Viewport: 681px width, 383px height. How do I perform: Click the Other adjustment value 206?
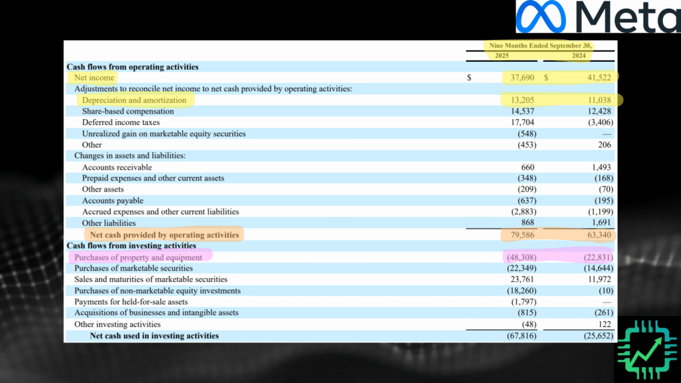[604, 145]
